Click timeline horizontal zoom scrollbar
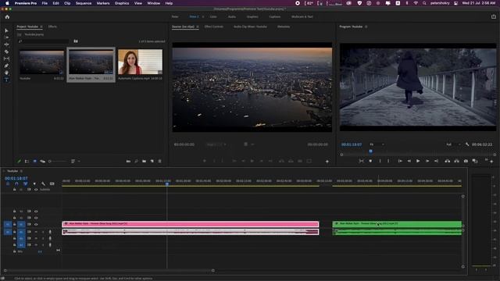The width and height of the screenshot is (500, 281). [x=109, y=271]
